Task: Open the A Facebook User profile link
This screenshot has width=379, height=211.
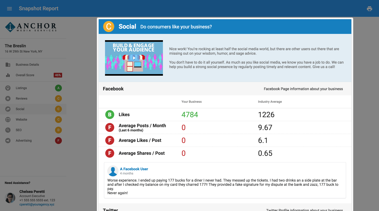Action: pyautogui.click(x=134, y=169)
